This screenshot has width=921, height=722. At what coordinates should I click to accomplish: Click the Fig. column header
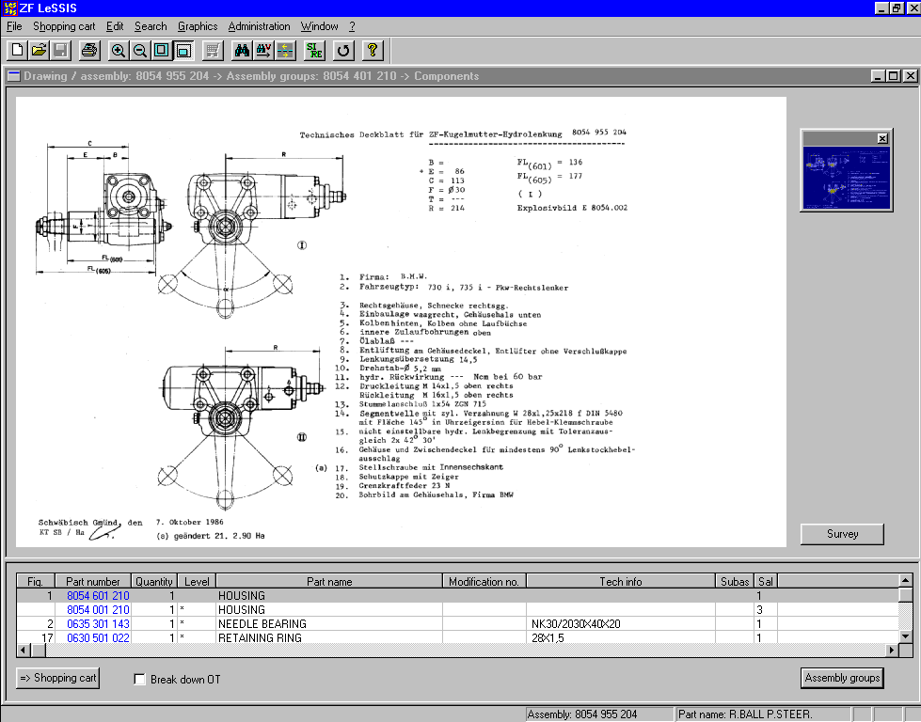click(x=35, y=581)
